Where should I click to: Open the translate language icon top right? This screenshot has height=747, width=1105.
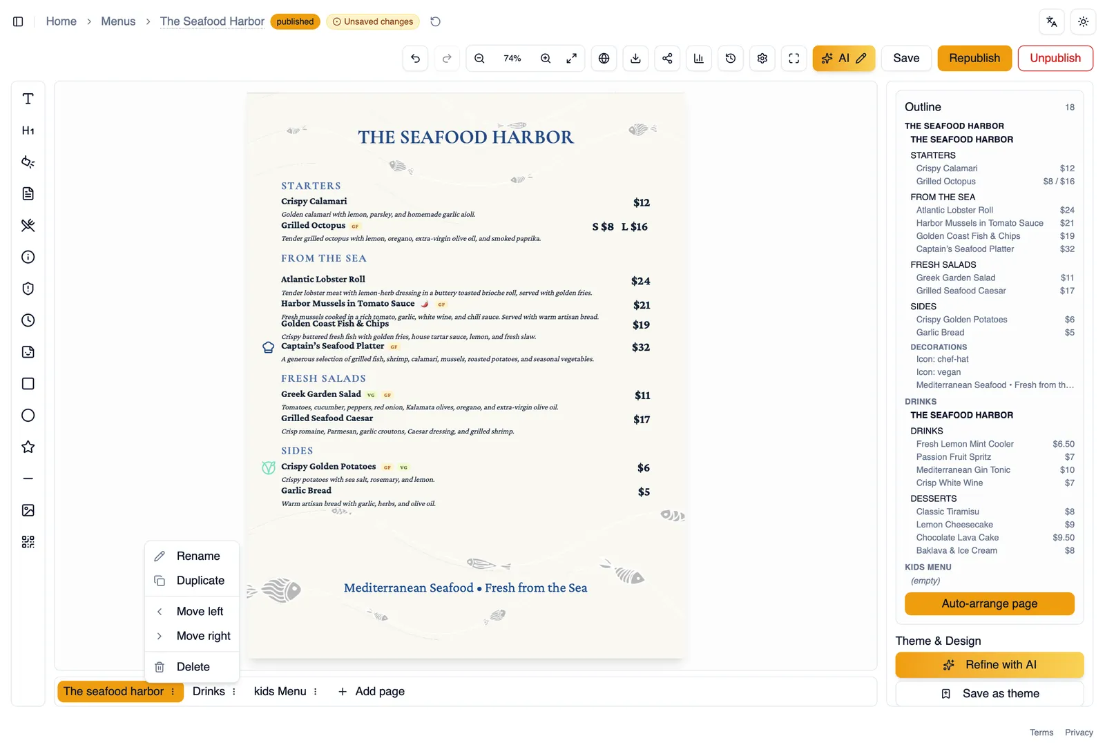[x=1052, y=21]
